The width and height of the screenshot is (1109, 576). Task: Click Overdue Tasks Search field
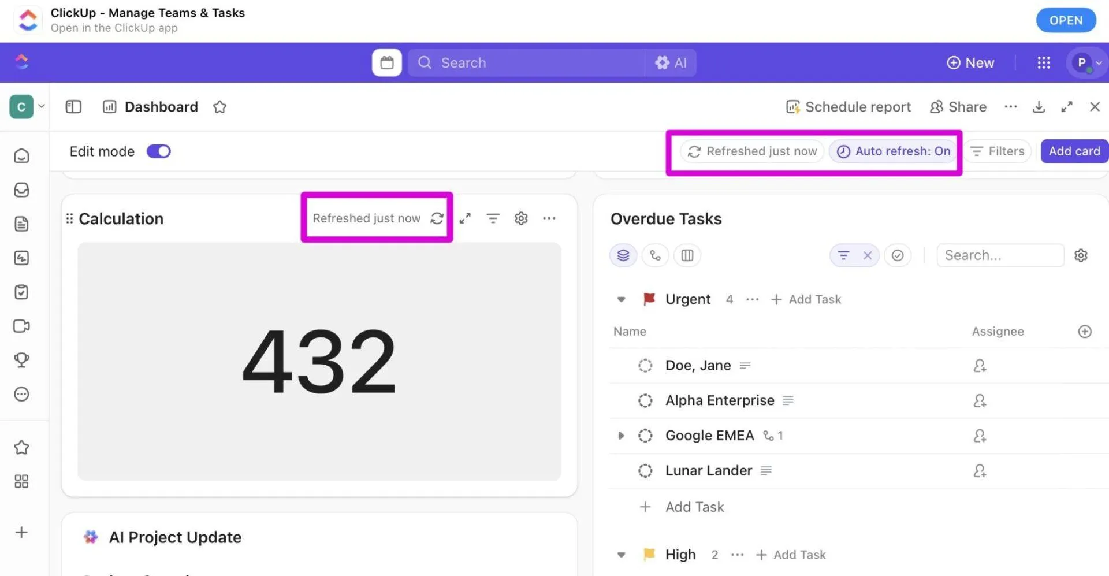click(1000, 255)
